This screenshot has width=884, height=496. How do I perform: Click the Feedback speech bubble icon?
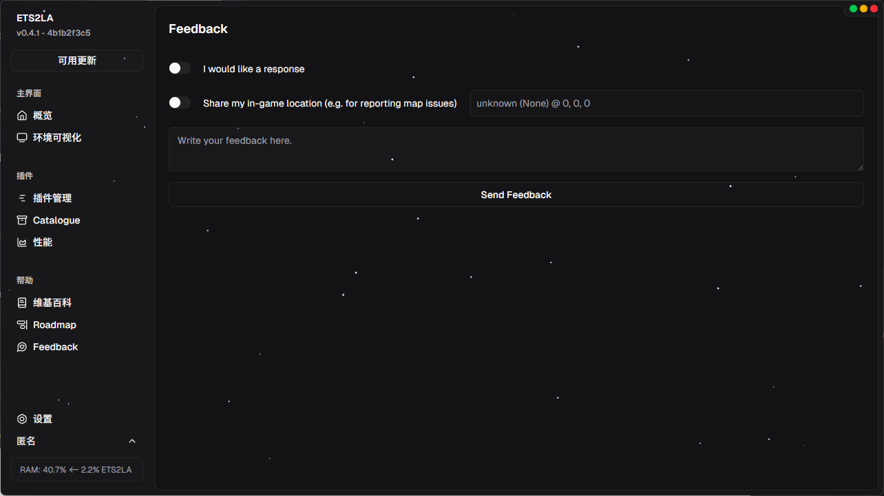coord(22,347)
